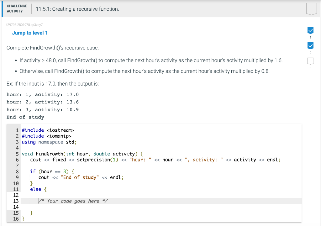The width and height of the screenshot is (321, 226).
Task: Open the Jump to level 1 link
Action: (30, 33)
